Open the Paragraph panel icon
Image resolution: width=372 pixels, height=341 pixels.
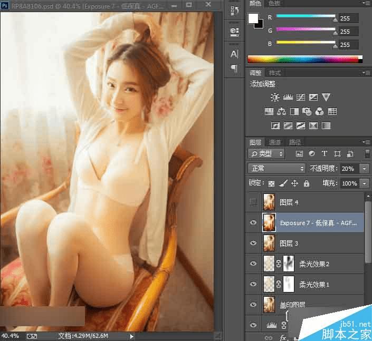(x=234, y=69)
